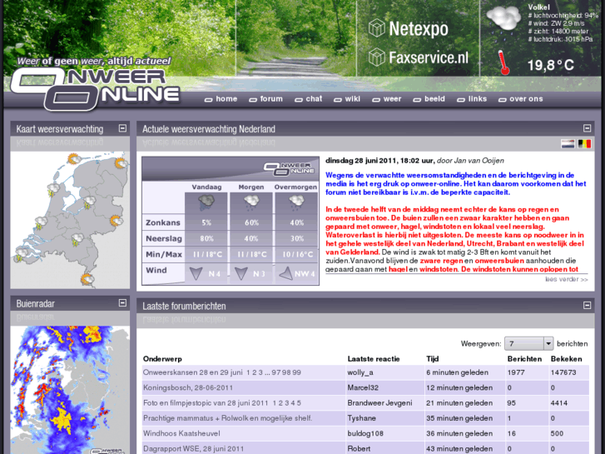Screen dimensions: 605x454
Task: Collapse the Laatste forumberichten panel
Action: 587,306
